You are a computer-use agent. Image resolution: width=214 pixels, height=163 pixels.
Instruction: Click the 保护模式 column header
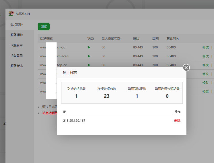click(x=46, y=38)
